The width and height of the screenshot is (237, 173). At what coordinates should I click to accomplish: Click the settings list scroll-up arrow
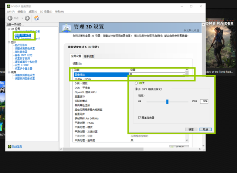point(187,69)
